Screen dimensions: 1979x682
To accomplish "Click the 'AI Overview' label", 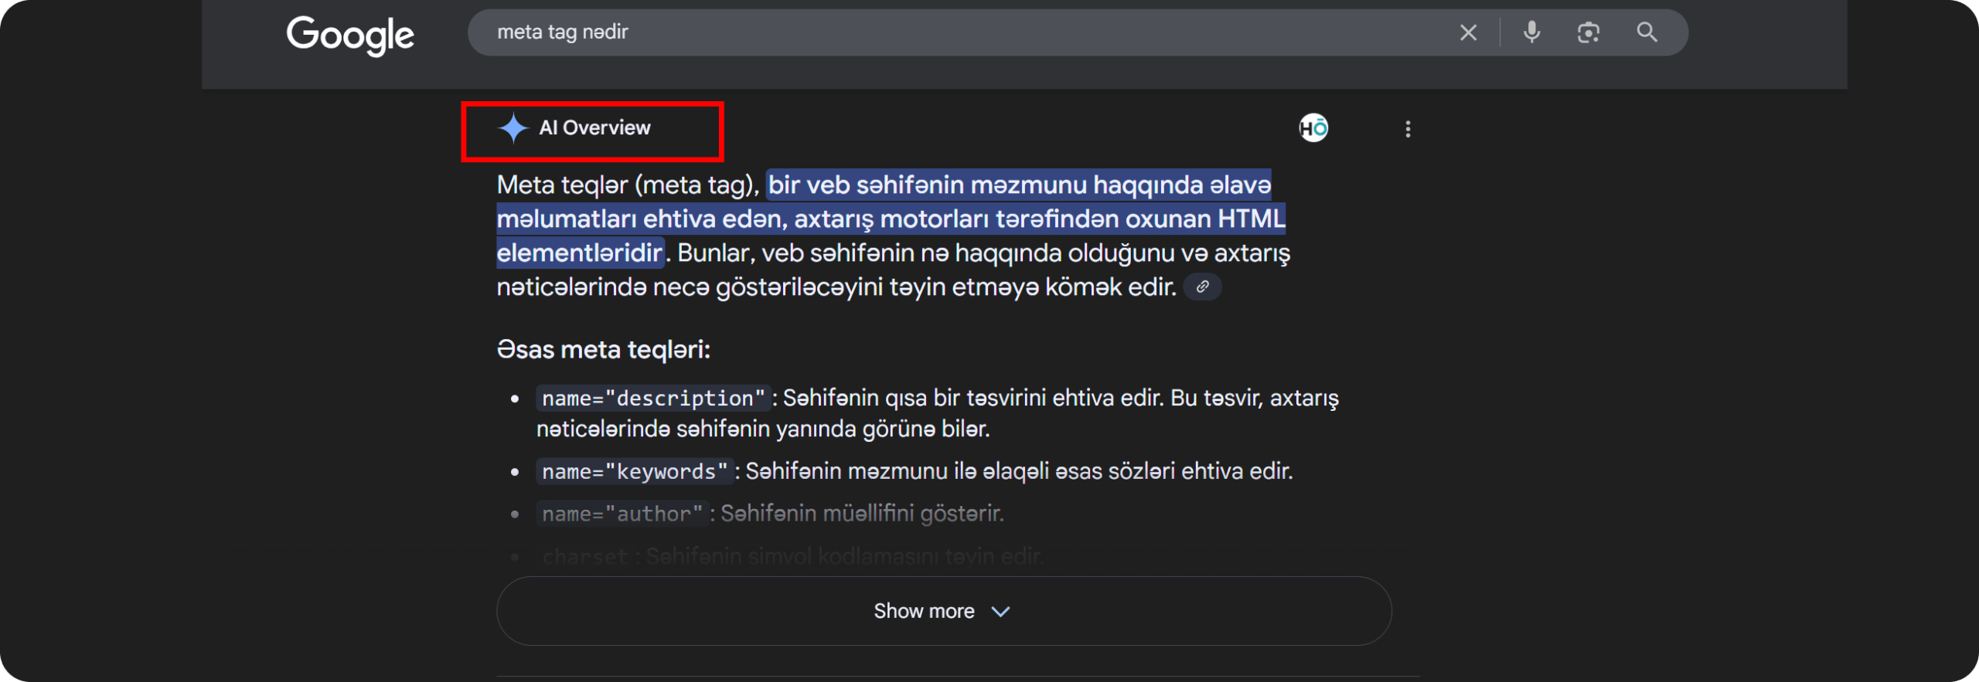I will (594, 127).
